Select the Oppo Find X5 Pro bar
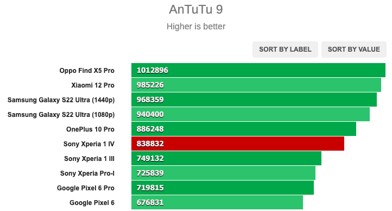This screenshot has width=392, height=211. 258,70
